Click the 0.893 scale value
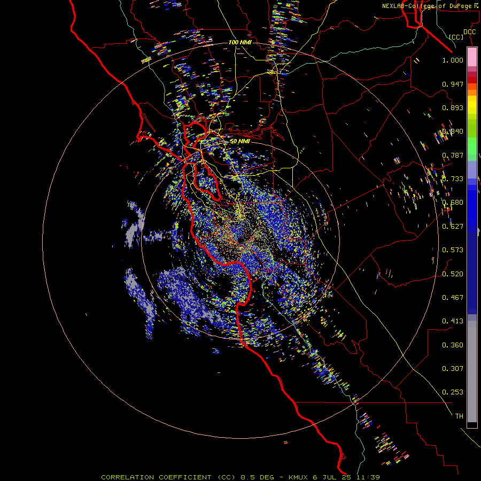The width and height of the screenshot is (481, 481). tap(453, 107)
